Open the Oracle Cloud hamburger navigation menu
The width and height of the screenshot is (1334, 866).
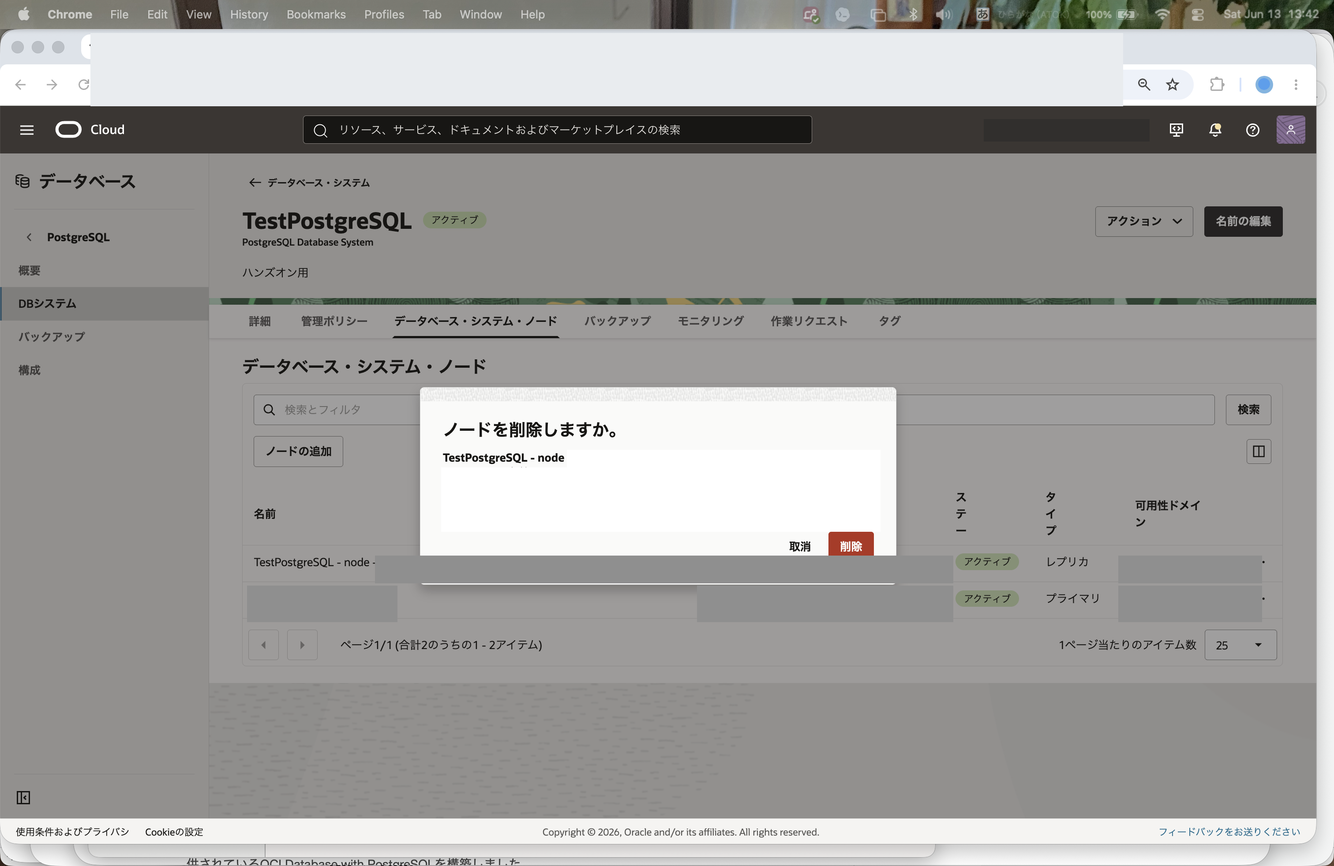click(x=27, y=130)
